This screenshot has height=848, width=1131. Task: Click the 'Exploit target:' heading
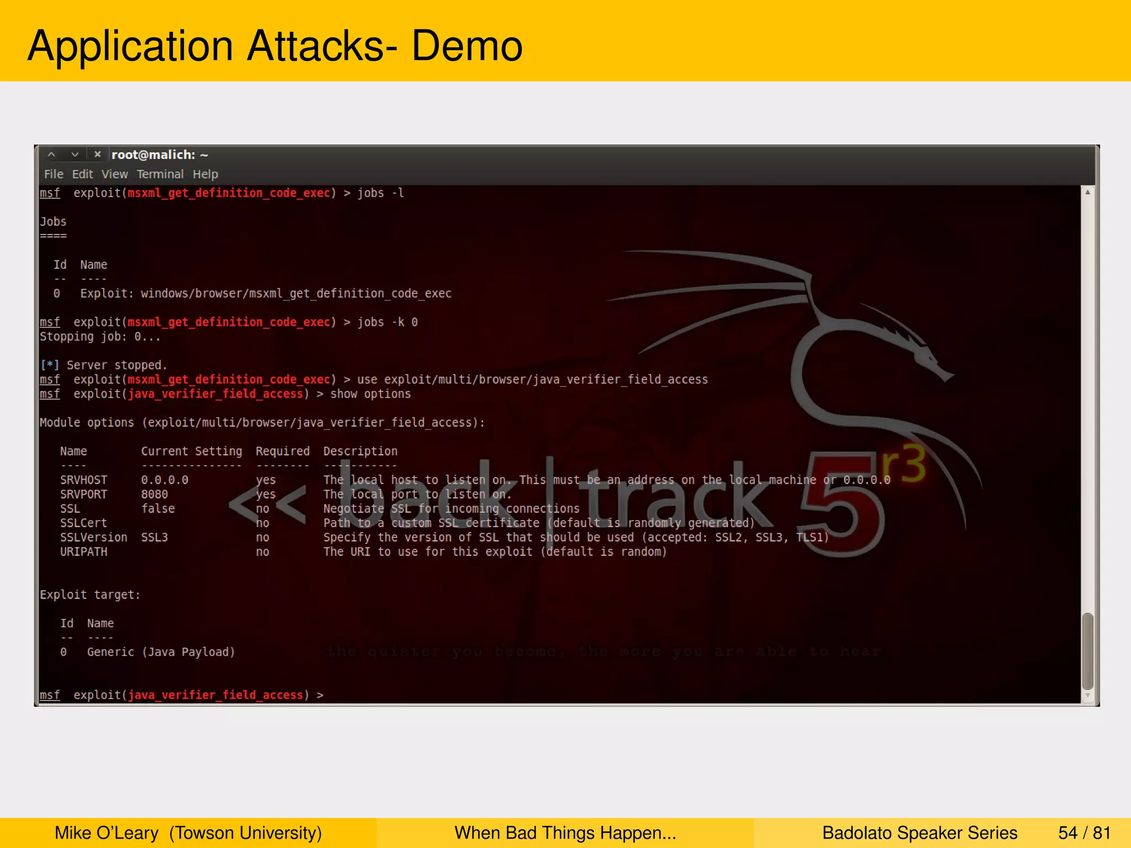(90, 595)
